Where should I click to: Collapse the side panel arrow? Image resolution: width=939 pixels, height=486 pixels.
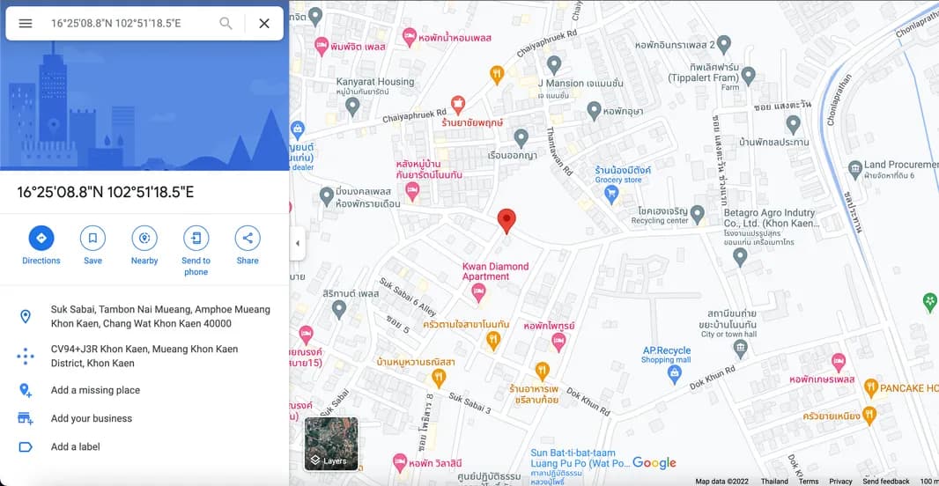(x=298, y=244)
